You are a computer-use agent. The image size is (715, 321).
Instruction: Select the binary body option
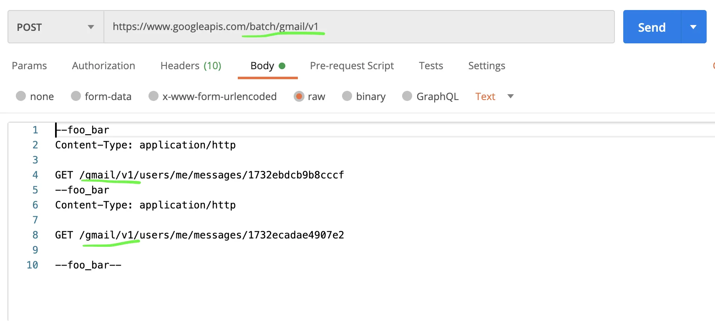point(347,96)
